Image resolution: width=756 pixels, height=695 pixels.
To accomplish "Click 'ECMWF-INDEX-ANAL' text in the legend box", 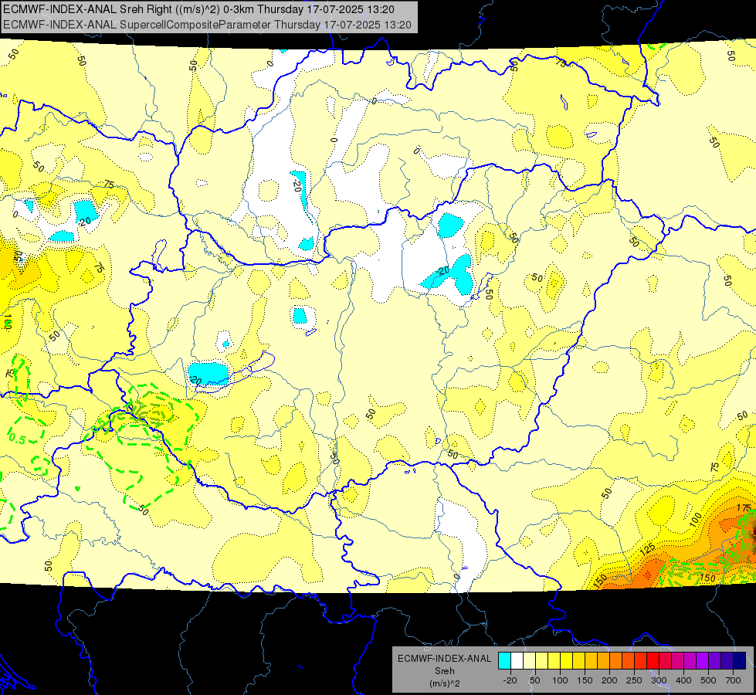I will (445, 659).
